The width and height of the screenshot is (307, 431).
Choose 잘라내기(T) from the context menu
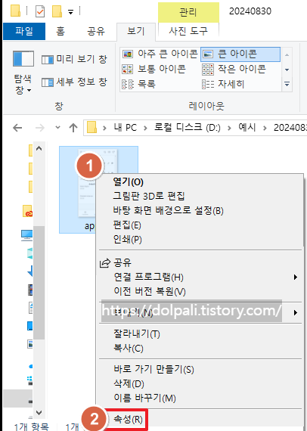click(x=137, y=334)
